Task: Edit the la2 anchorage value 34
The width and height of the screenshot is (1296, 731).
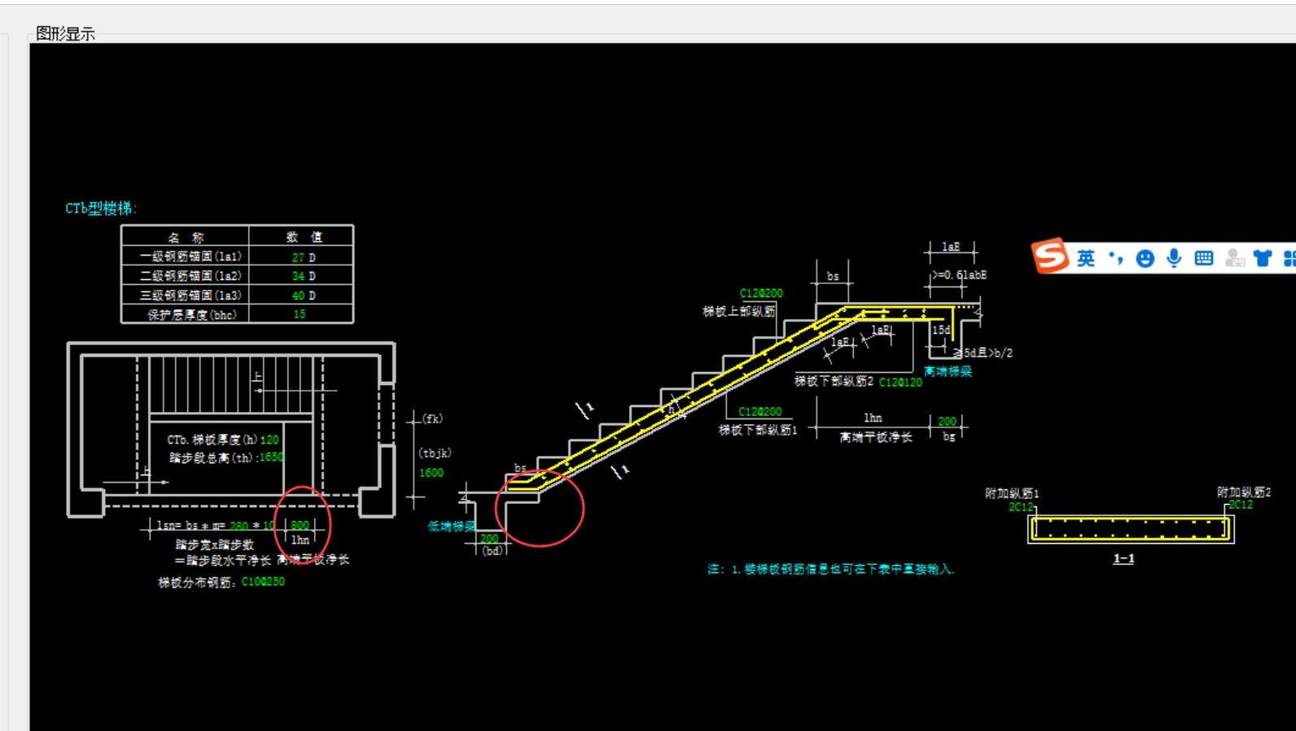Action: 298,276
